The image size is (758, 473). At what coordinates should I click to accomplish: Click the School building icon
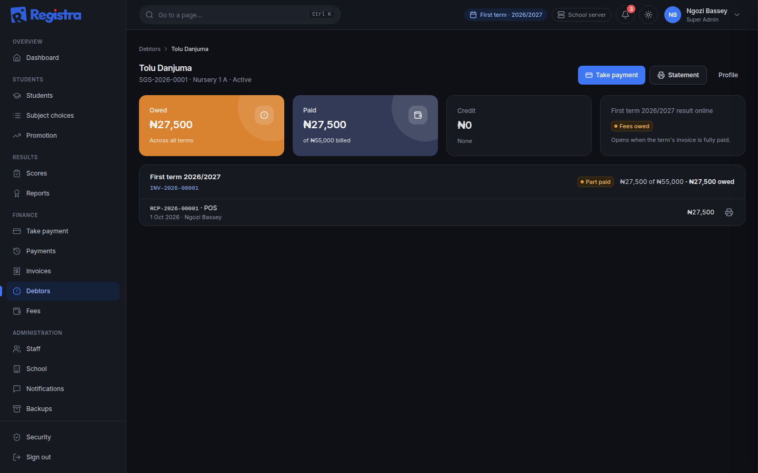[x=17, y=369]
